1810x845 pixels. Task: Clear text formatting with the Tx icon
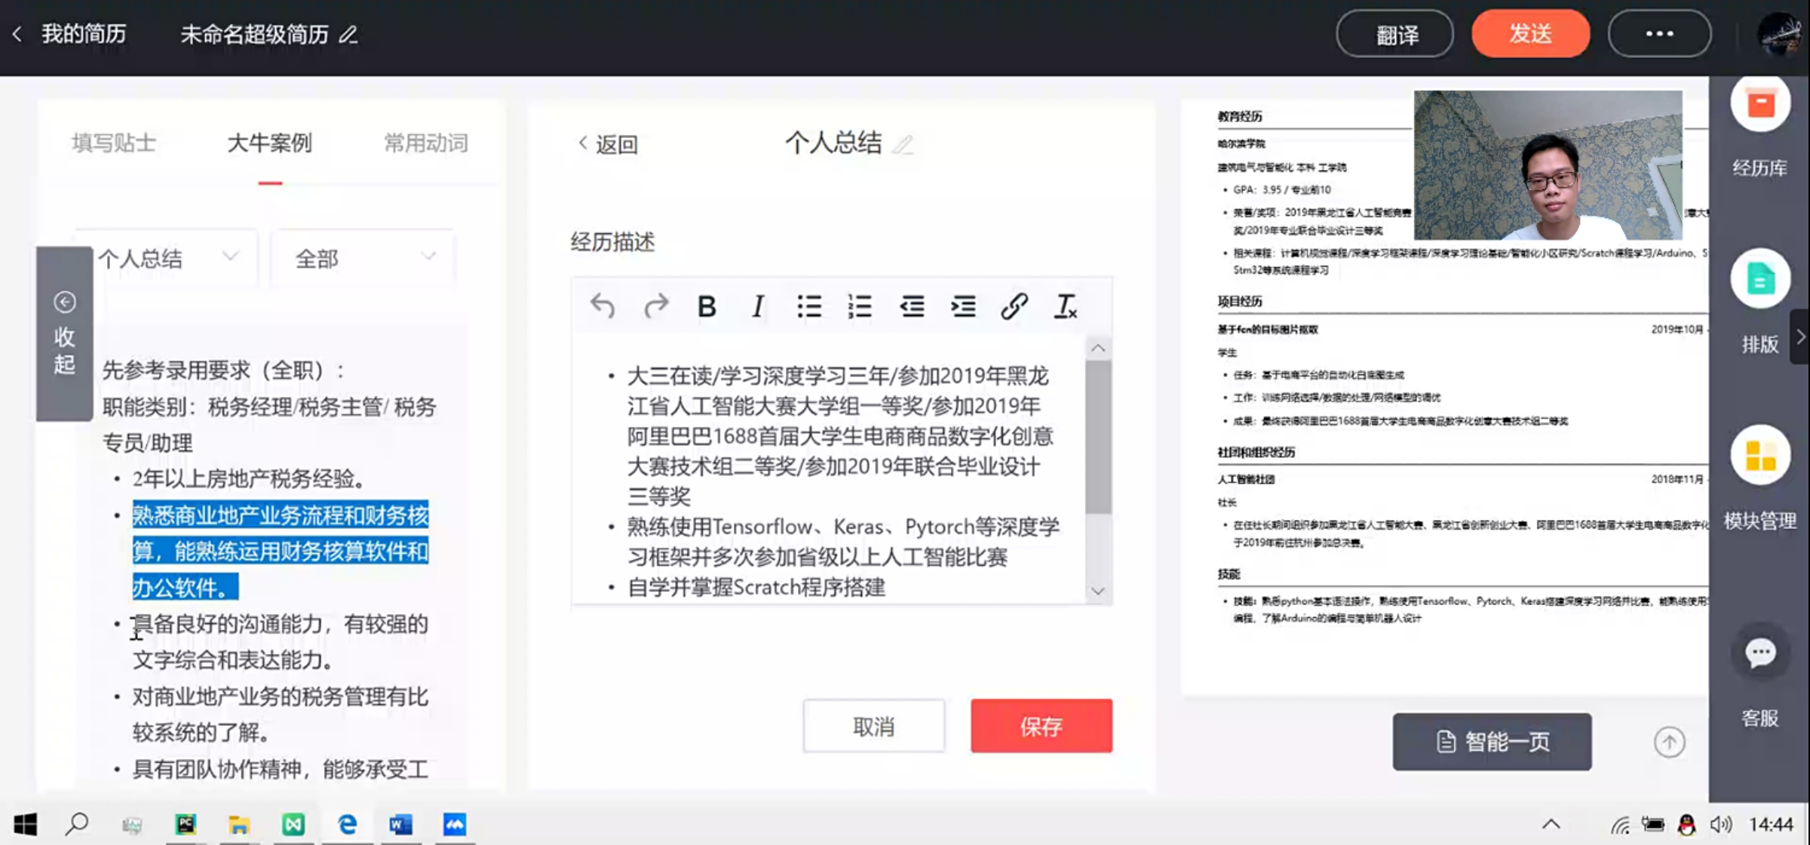(x=1065, y=306)
